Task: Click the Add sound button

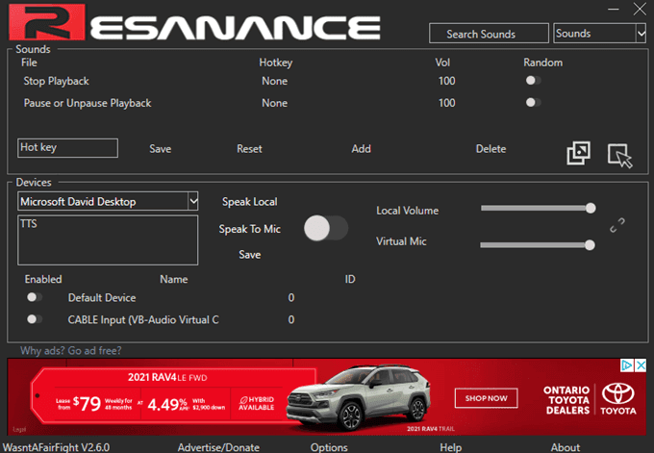Action: [361, 149]
